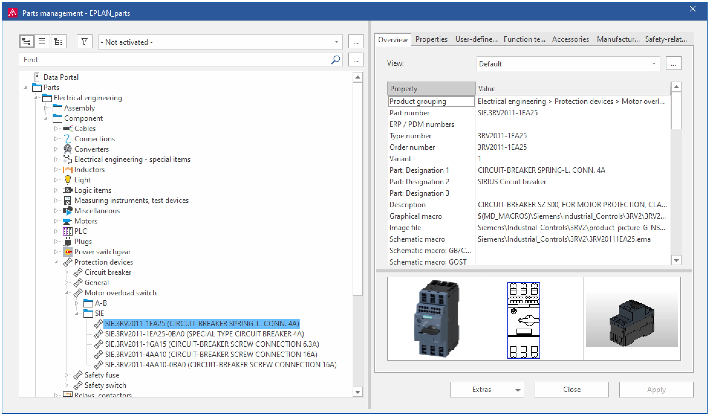Collapse the Parts root node
The image size is (710, 418).
[x=25, y=88]
